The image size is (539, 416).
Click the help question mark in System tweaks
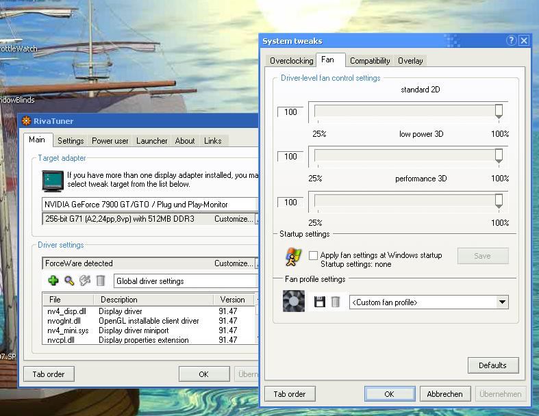point(511,40)
